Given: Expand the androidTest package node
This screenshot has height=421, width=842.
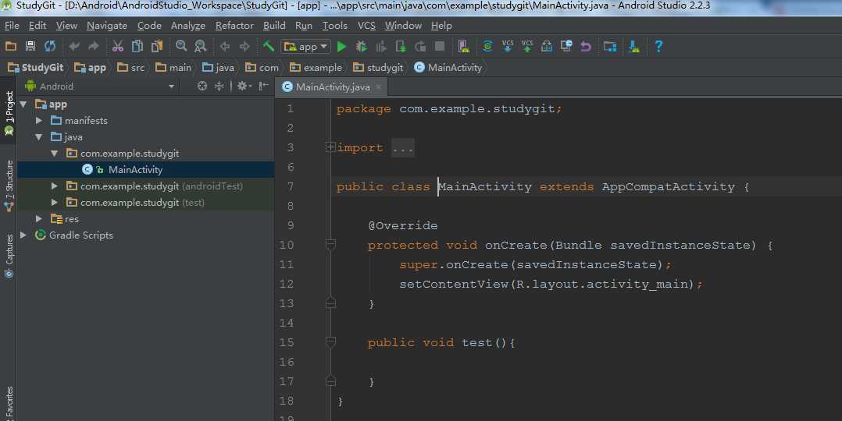Looking at the screenshot, I should pos(54,186).
